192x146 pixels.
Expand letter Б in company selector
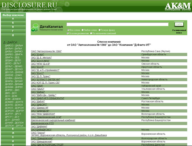tap(13, 23)
